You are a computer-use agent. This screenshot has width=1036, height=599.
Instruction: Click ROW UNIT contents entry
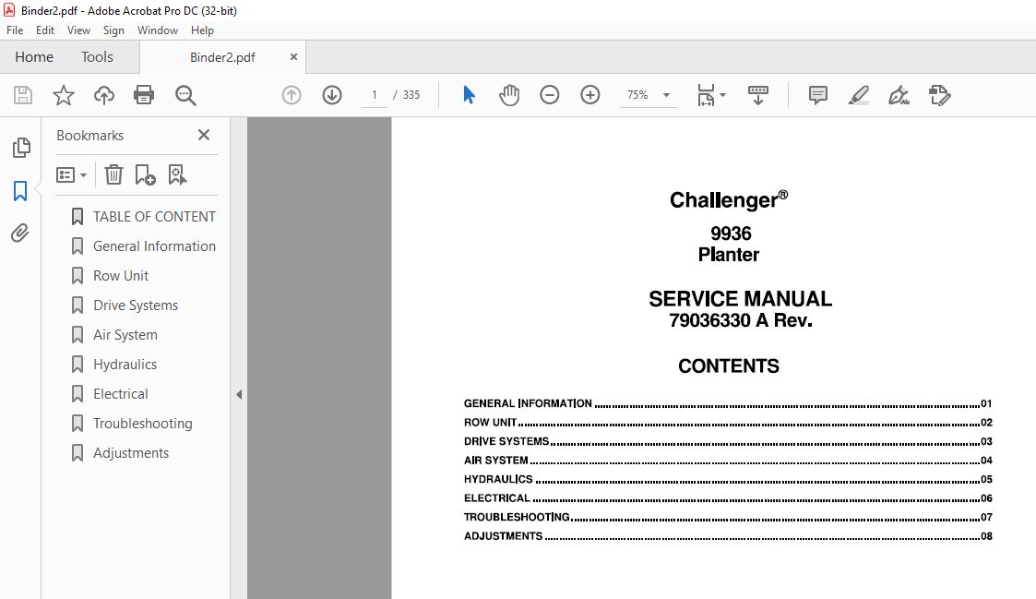pos(728,423)
